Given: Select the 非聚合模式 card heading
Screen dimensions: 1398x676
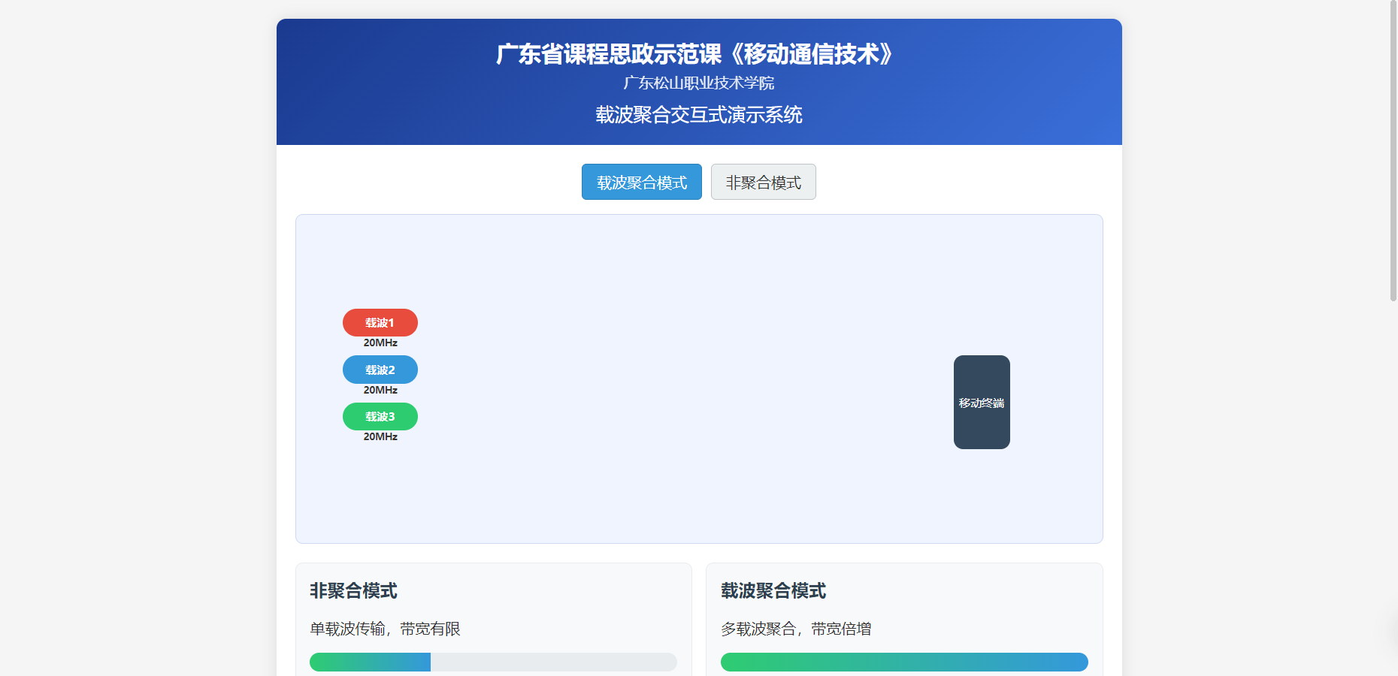Looking at the screenshot, I should point(353,590).
